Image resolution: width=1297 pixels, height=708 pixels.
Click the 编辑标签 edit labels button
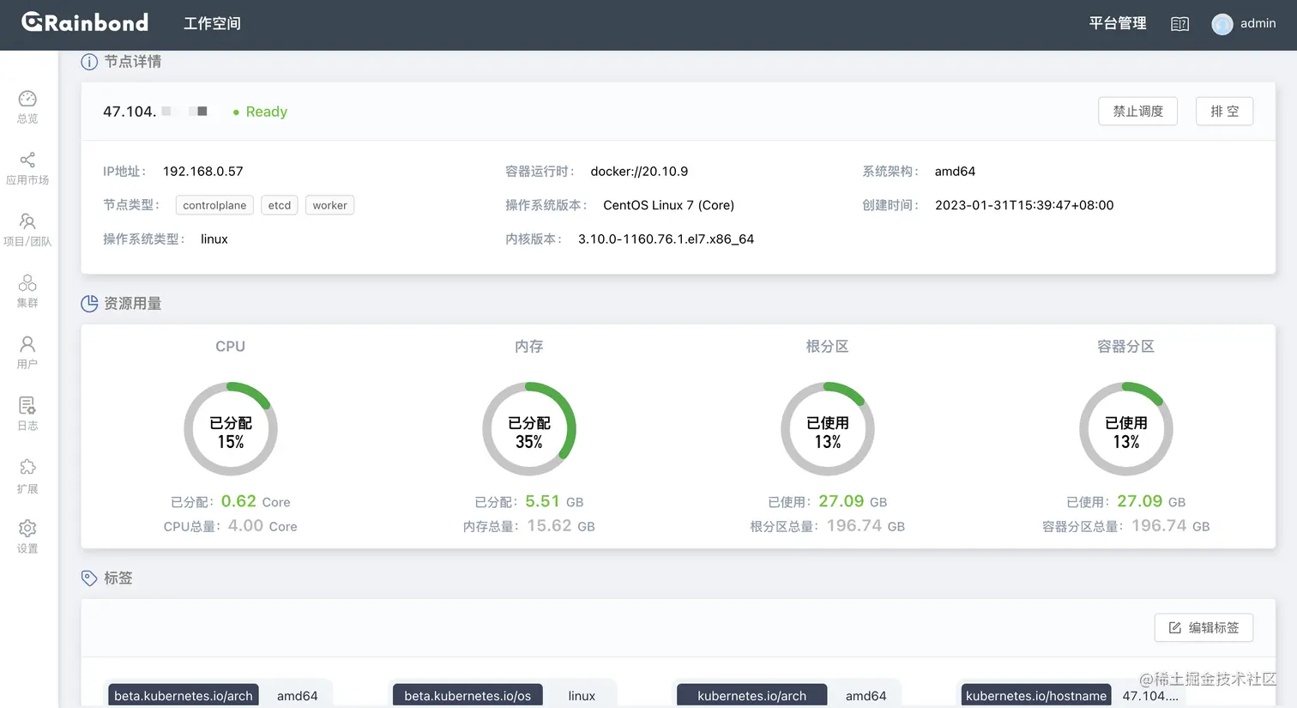[x=1203, y=627]
